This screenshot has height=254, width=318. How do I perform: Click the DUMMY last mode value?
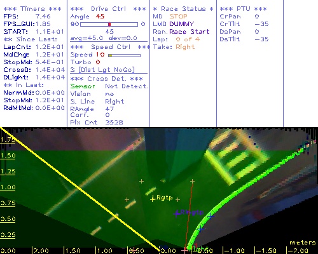[x=182, y=24]
